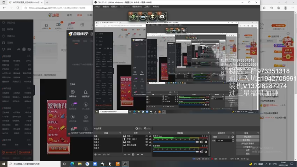Adjust transition duration stepper arrows
297x167 pixels.
pos(233,141)
